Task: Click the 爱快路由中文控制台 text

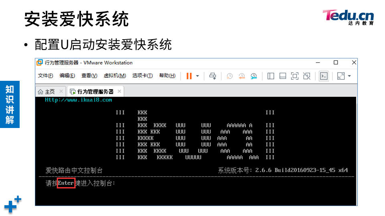Action: click(74, 170)
